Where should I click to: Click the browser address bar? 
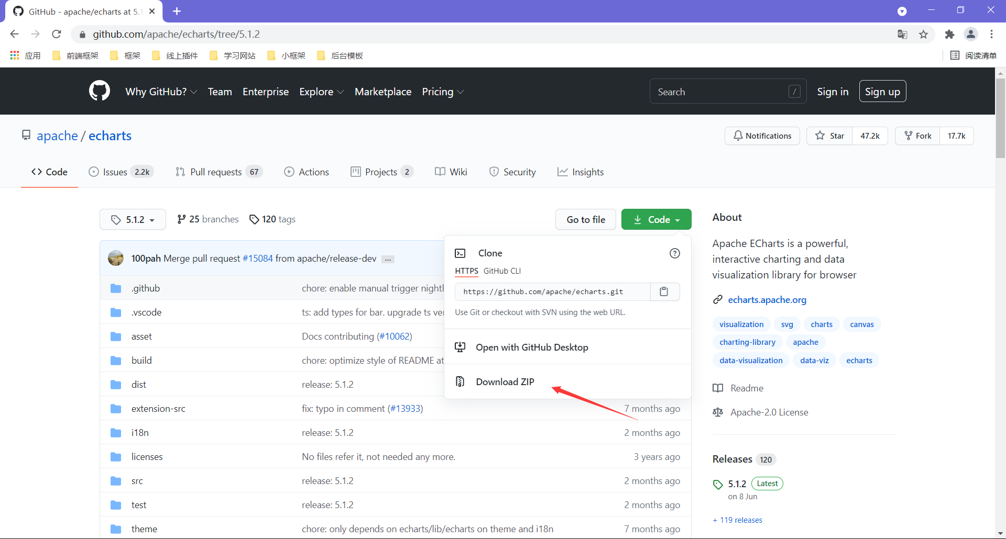482,34
